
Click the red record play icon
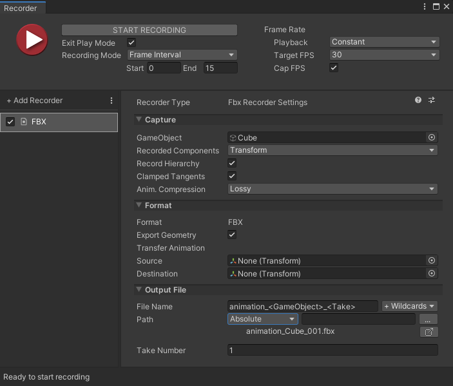[x=32, y=40]
